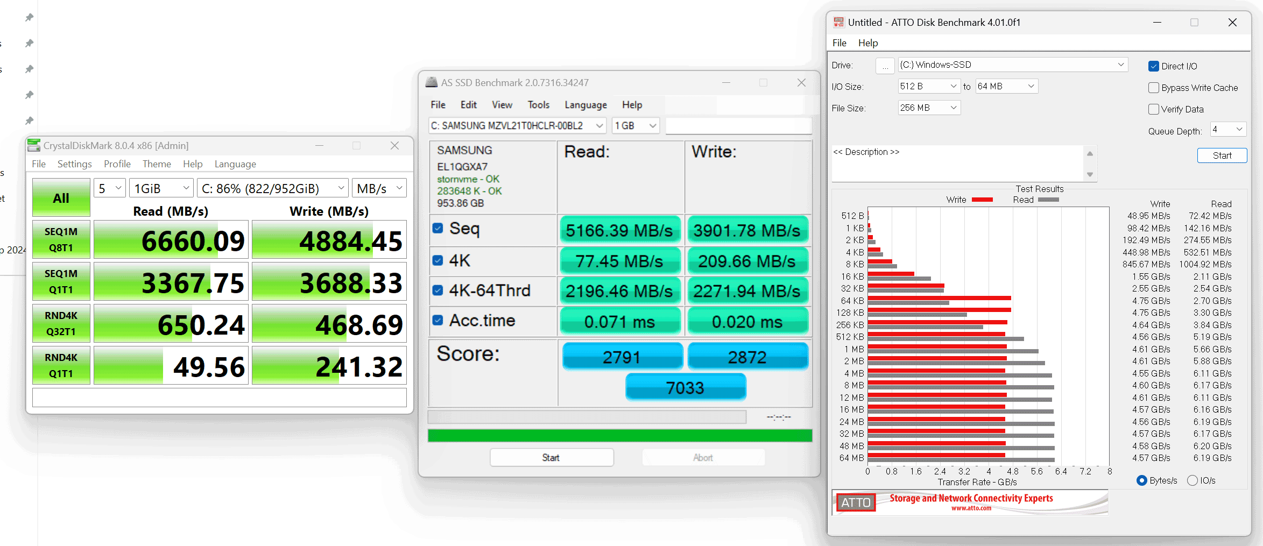Uncheck the Acc.time test checkbox
Image resolution: width=1263 pixels, height=546 pixels.
tap(438, 320)
